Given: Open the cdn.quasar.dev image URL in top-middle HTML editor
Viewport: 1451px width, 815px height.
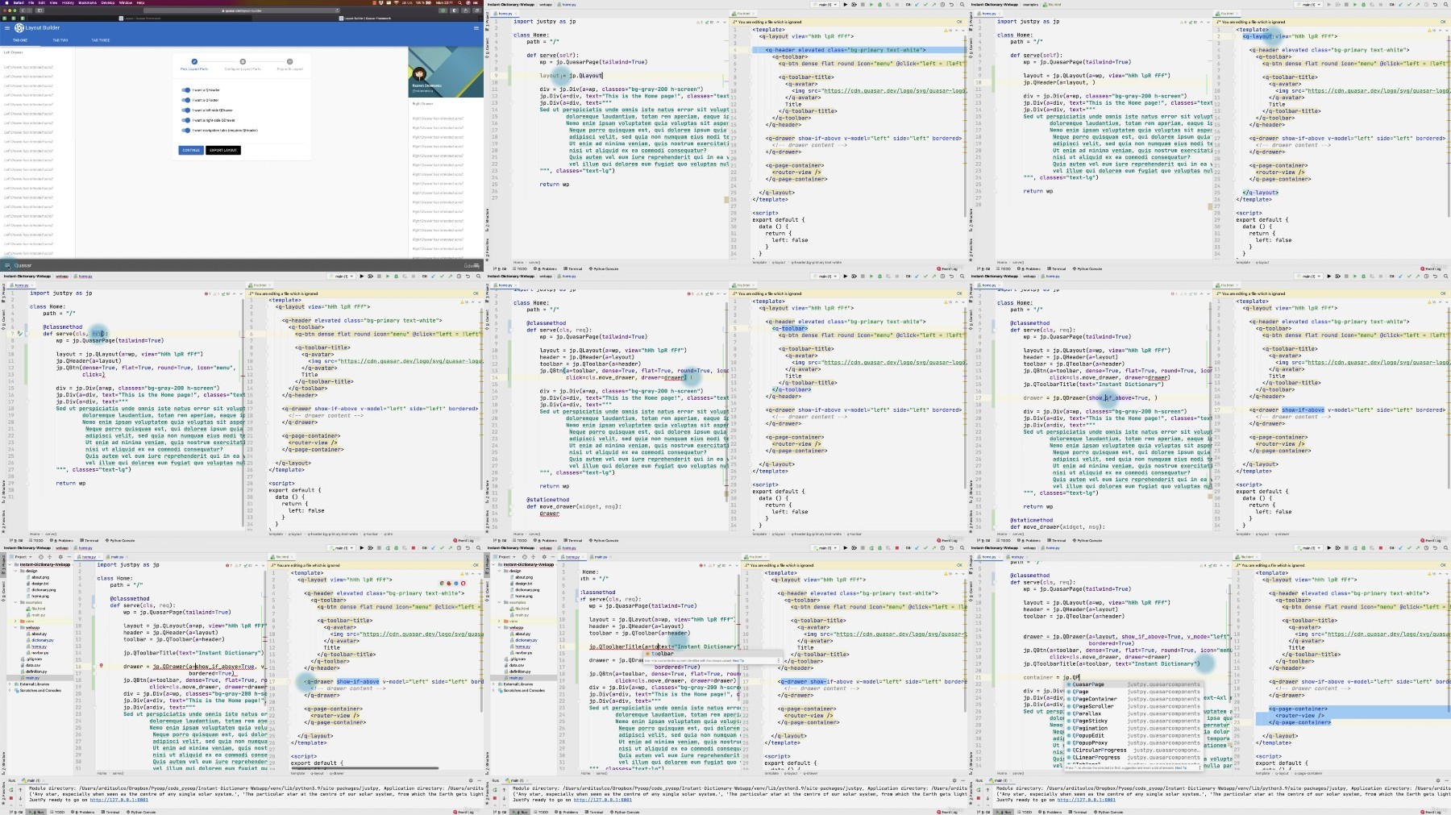Looking at the screenshot, I should click(x=894, y=90).
